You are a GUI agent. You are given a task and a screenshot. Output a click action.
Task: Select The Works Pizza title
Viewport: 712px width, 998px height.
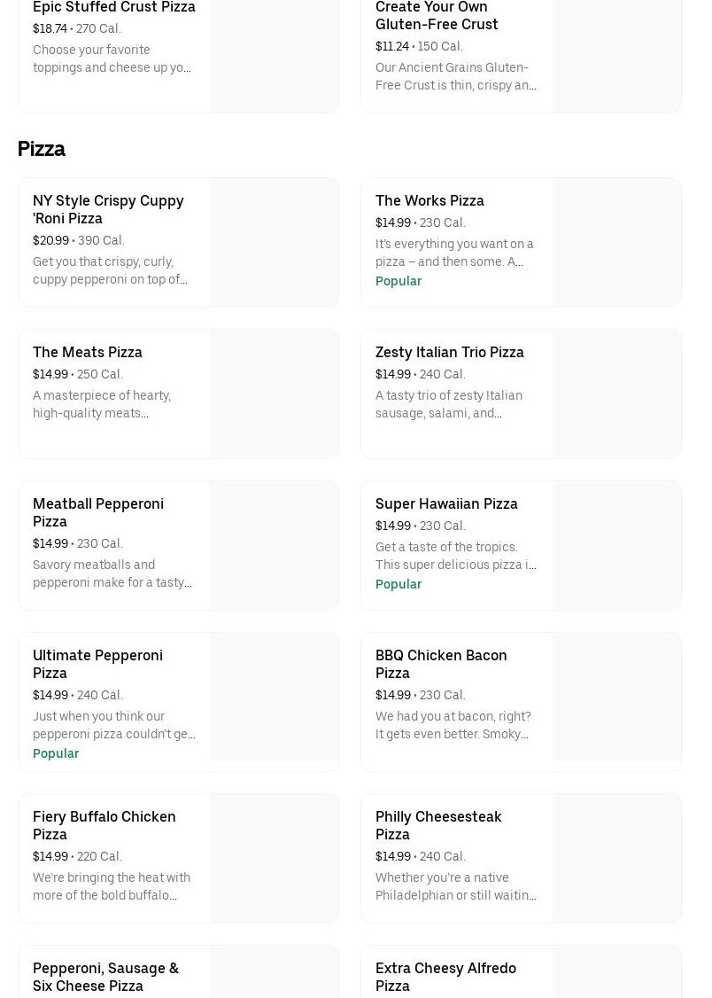point(430,200)
